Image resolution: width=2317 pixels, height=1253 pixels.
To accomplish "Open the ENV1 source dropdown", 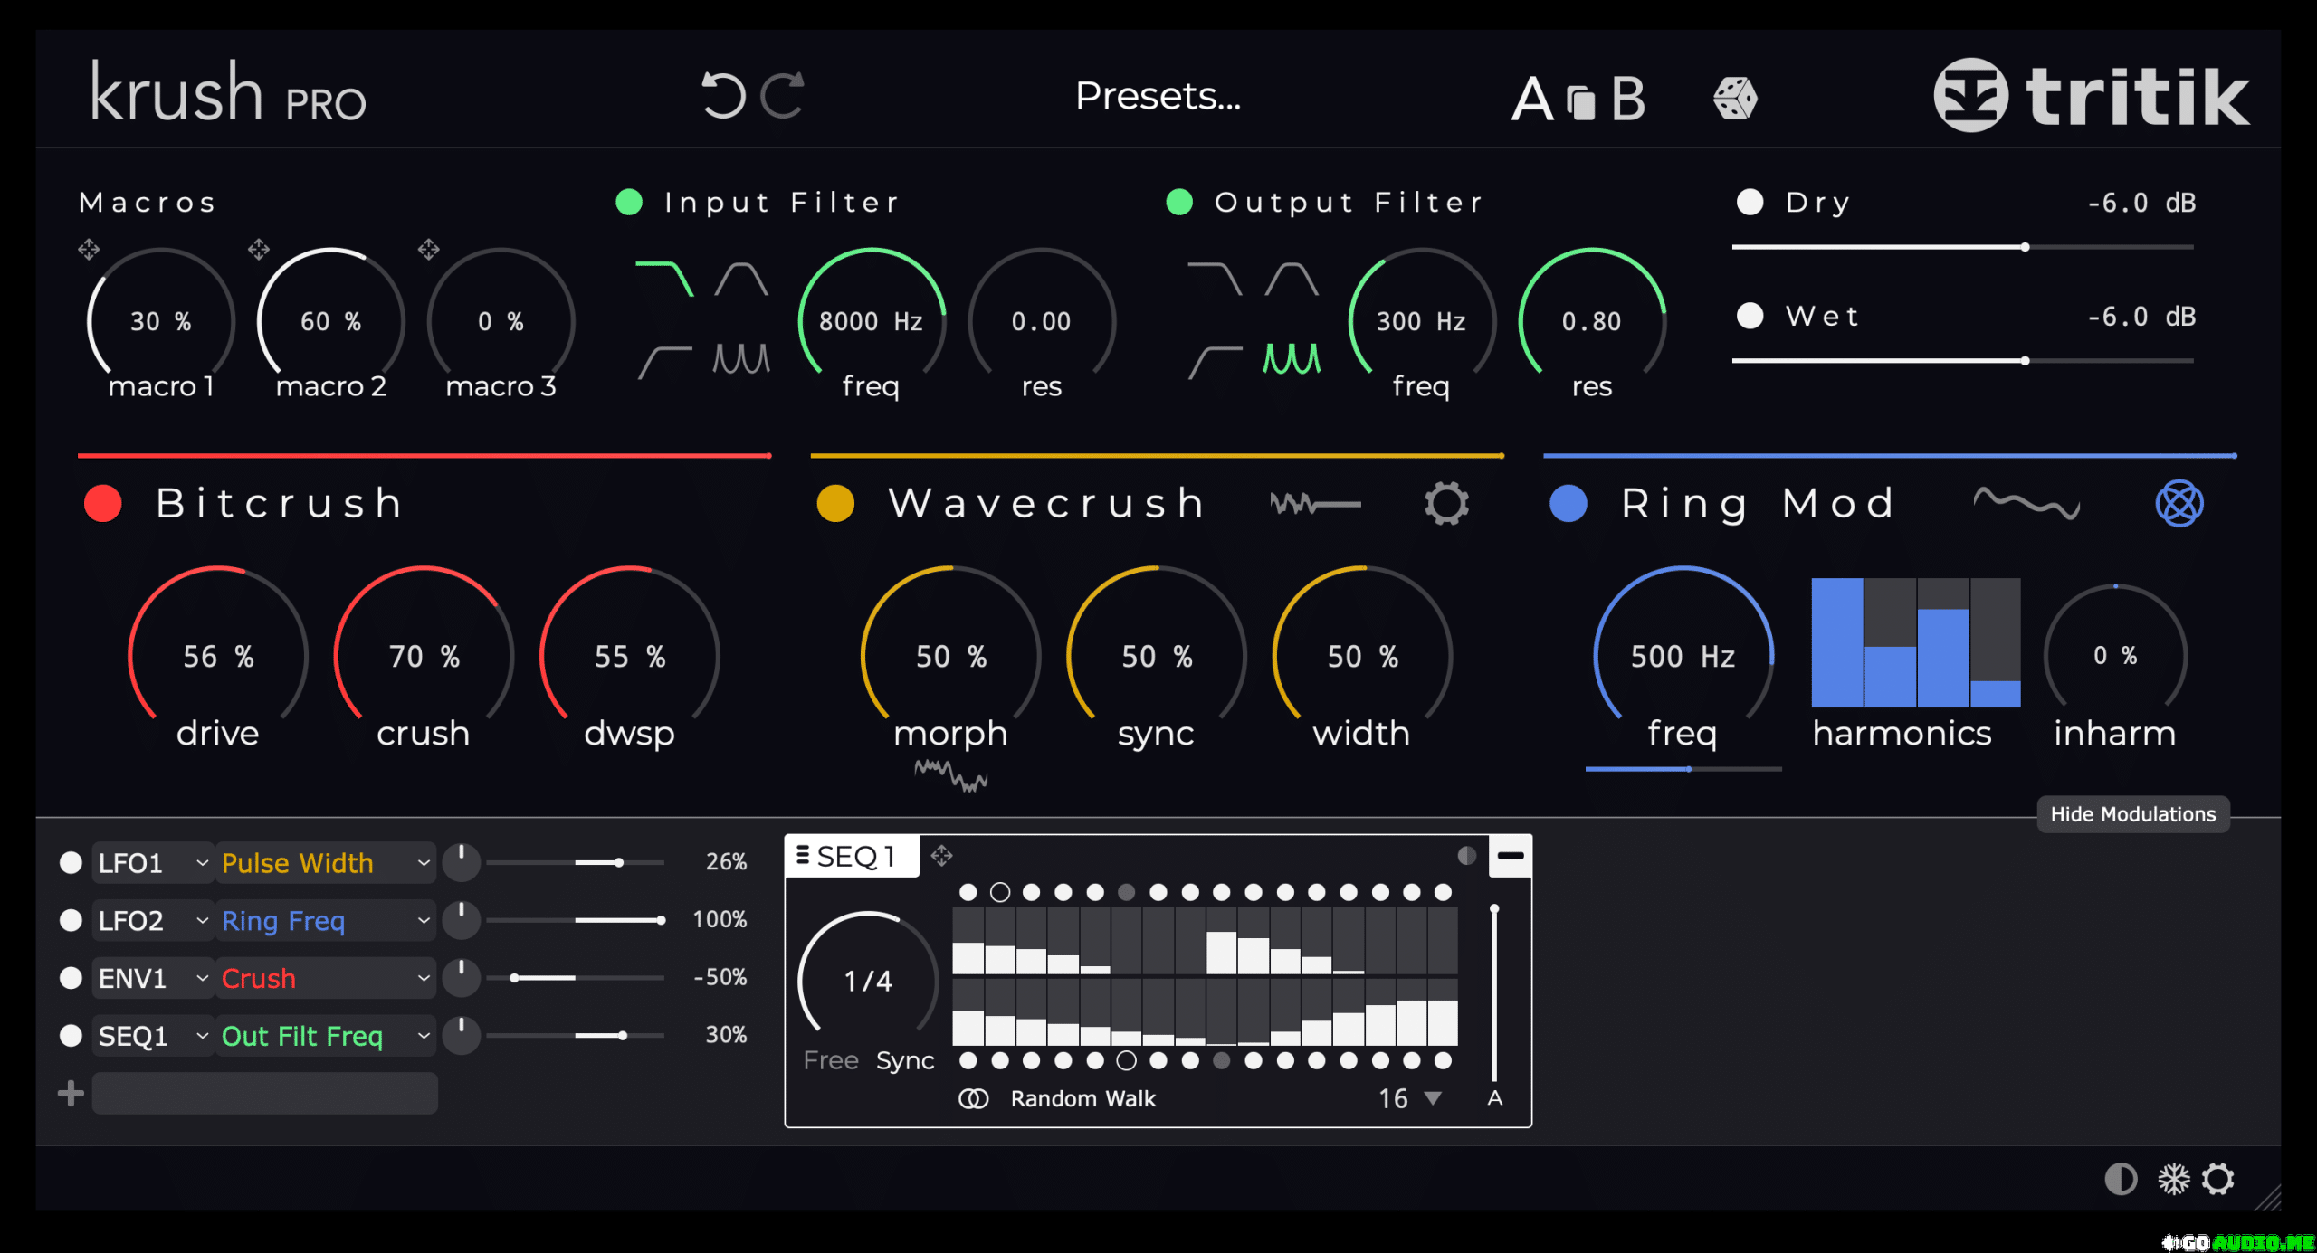I will pyautogui.click(x=152, y=979).
